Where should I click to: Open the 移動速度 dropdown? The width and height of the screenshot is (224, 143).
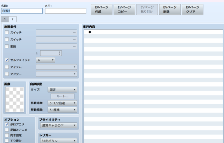(62, 103)
